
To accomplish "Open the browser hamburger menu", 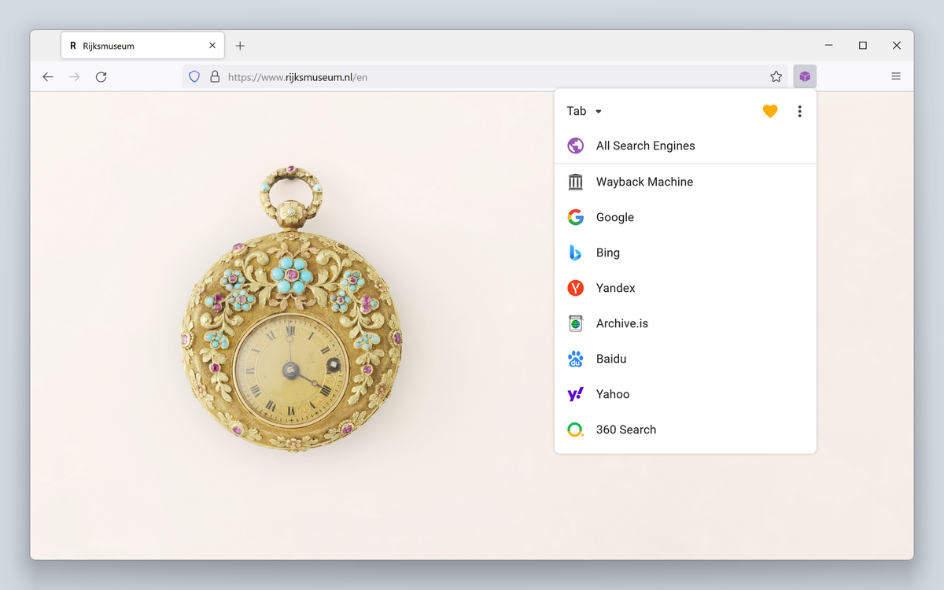I will (896, 76).
